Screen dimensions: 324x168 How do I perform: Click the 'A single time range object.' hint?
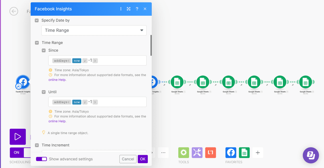(68, 133)
